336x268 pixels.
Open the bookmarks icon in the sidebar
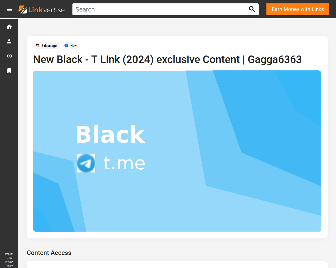point(9,71)
